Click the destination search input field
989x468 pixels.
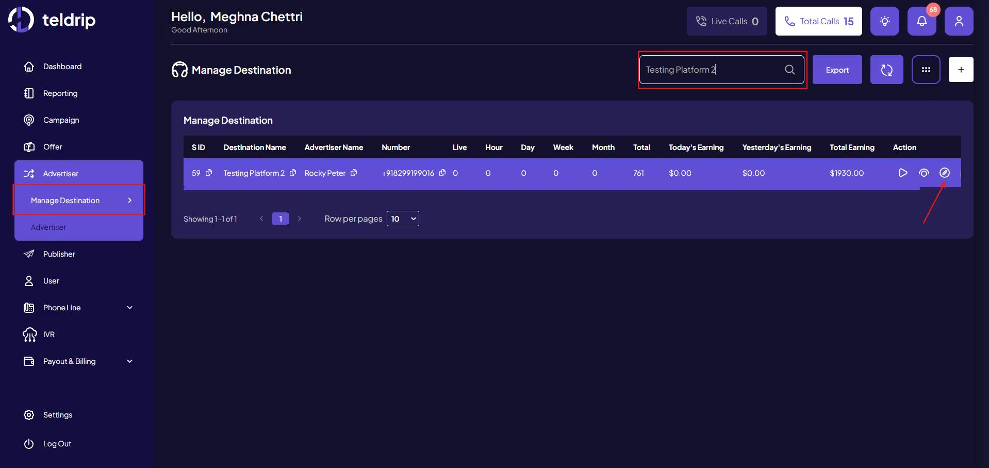712,70
